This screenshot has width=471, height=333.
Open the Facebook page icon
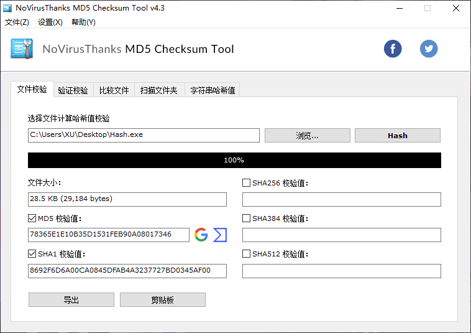[x=393, y=49]
